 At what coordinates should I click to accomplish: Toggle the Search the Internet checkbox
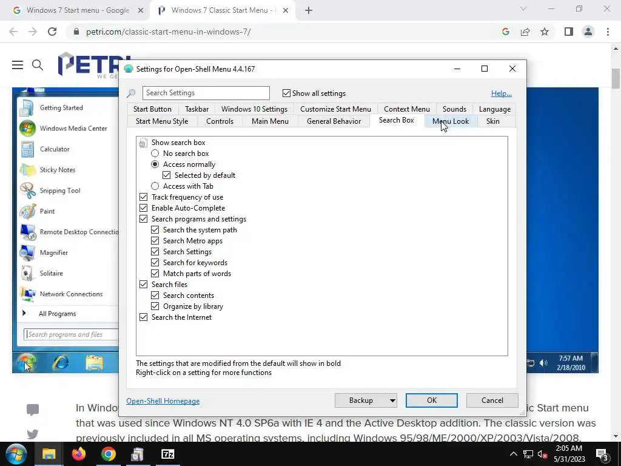click(143, 317)
